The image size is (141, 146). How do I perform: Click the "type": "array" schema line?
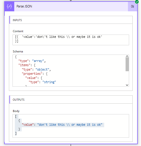32,61
